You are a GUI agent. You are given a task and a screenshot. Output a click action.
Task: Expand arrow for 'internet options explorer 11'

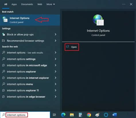click(x=55, y=90)
